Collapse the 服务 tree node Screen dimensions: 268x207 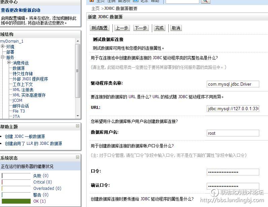3,57
